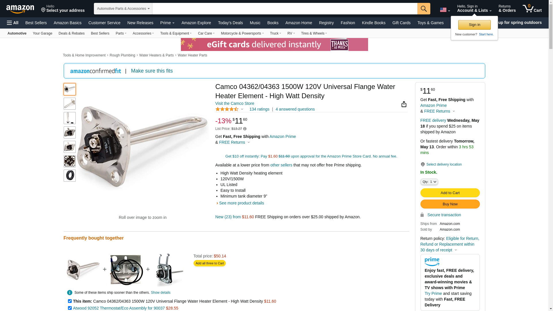The width and height of the screenshot is (553, 311).
Task: Select the last product thumbnail with black gasket
Action: point(70,176)
